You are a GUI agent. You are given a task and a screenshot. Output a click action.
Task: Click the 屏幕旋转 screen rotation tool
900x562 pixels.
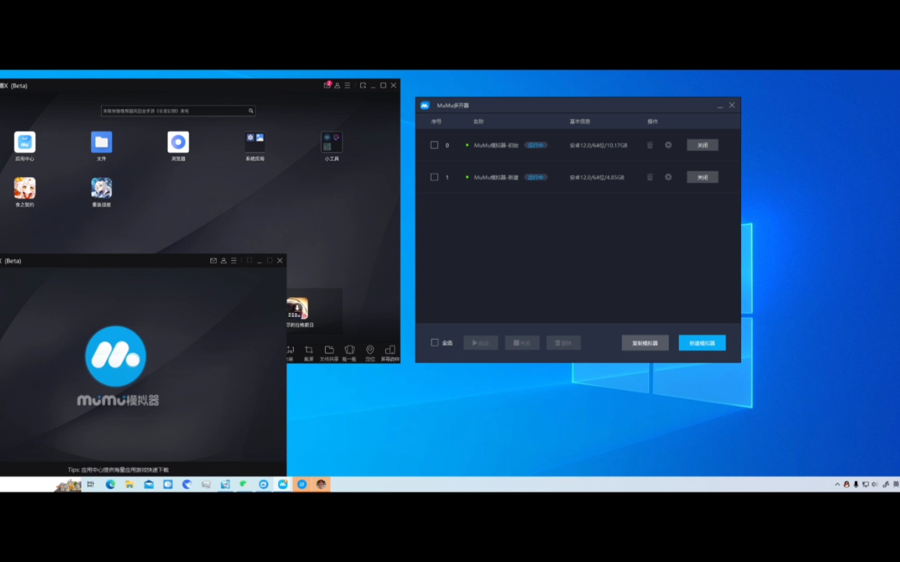pos(390,352)
